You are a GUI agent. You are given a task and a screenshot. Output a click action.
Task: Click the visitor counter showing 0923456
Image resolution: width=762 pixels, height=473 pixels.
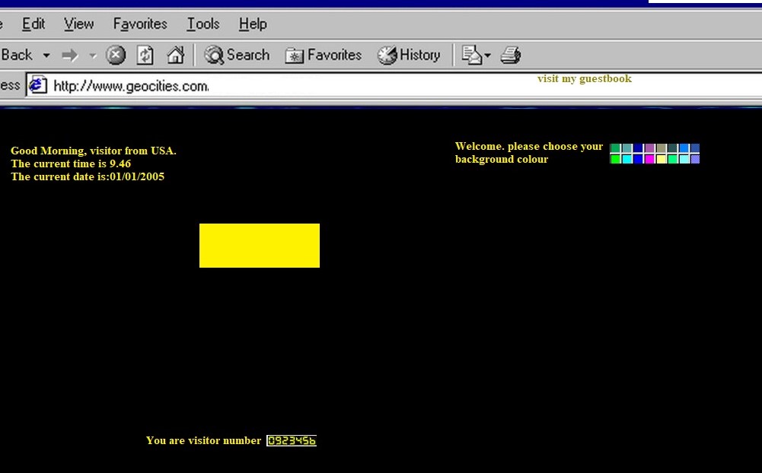tap(292, 440)
